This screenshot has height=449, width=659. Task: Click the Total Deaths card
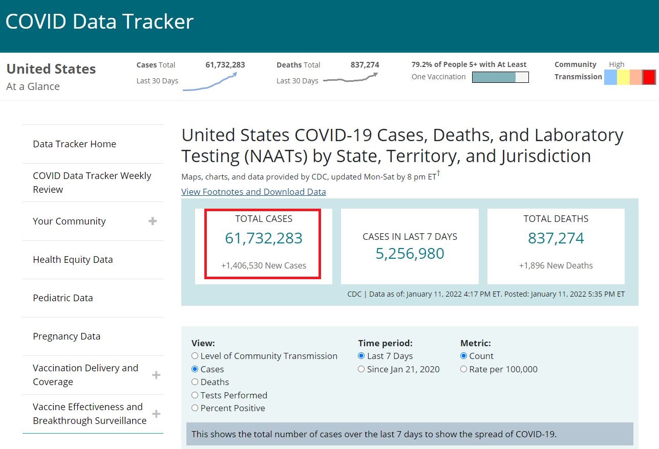click(556, 246)
